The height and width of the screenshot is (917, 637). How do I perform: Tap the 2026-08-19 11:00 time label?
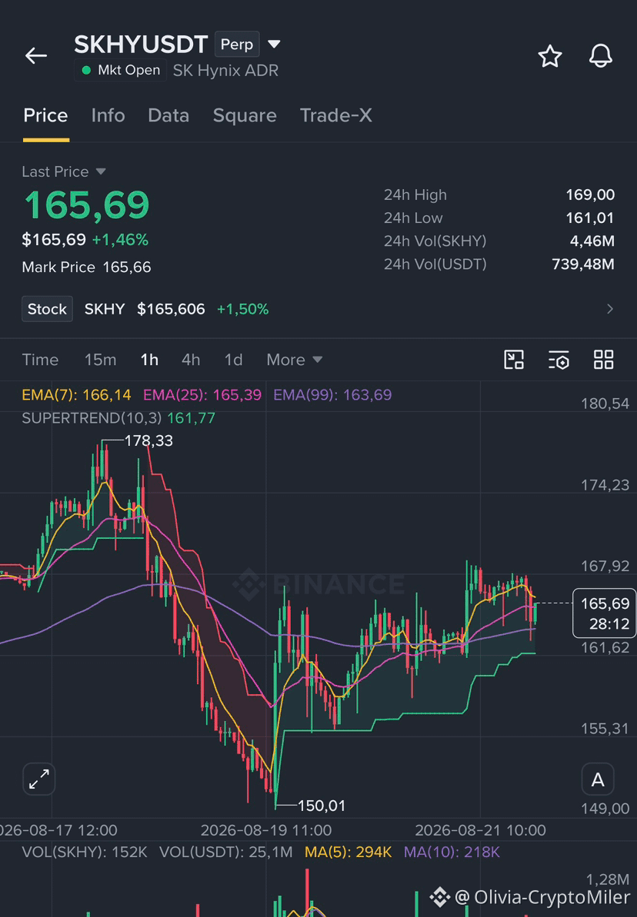(x=266, y=830)
